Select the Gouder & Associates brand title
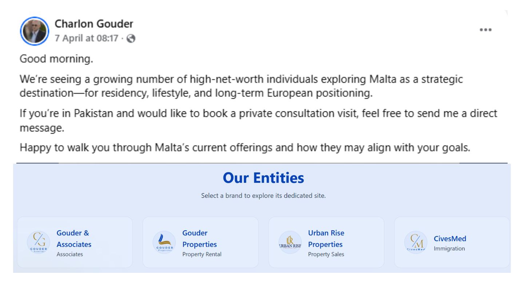The width and height of the screenshot is (524, 283). [x=74, y=238]
